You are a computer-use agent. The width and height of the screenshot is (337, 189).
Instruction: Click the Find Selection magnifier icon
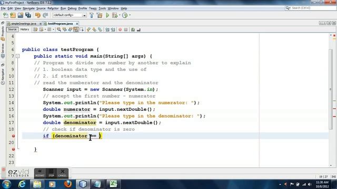[x=58, y=29]
